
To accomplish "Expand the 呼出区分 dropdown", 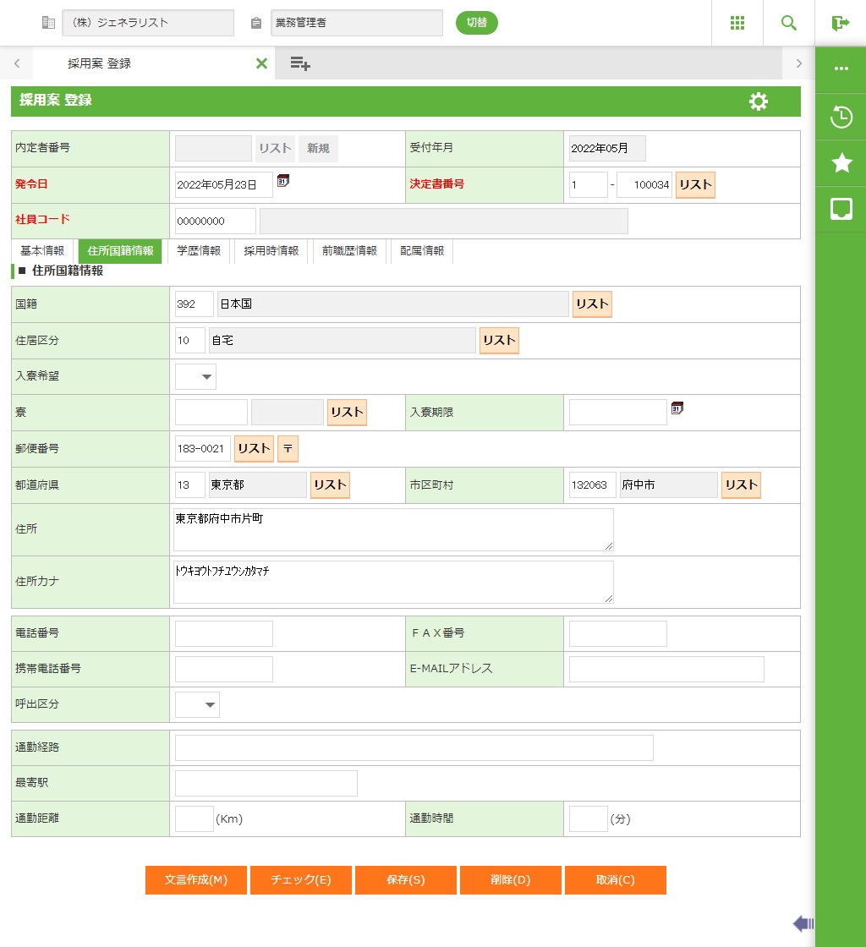I will pos(198,704).
